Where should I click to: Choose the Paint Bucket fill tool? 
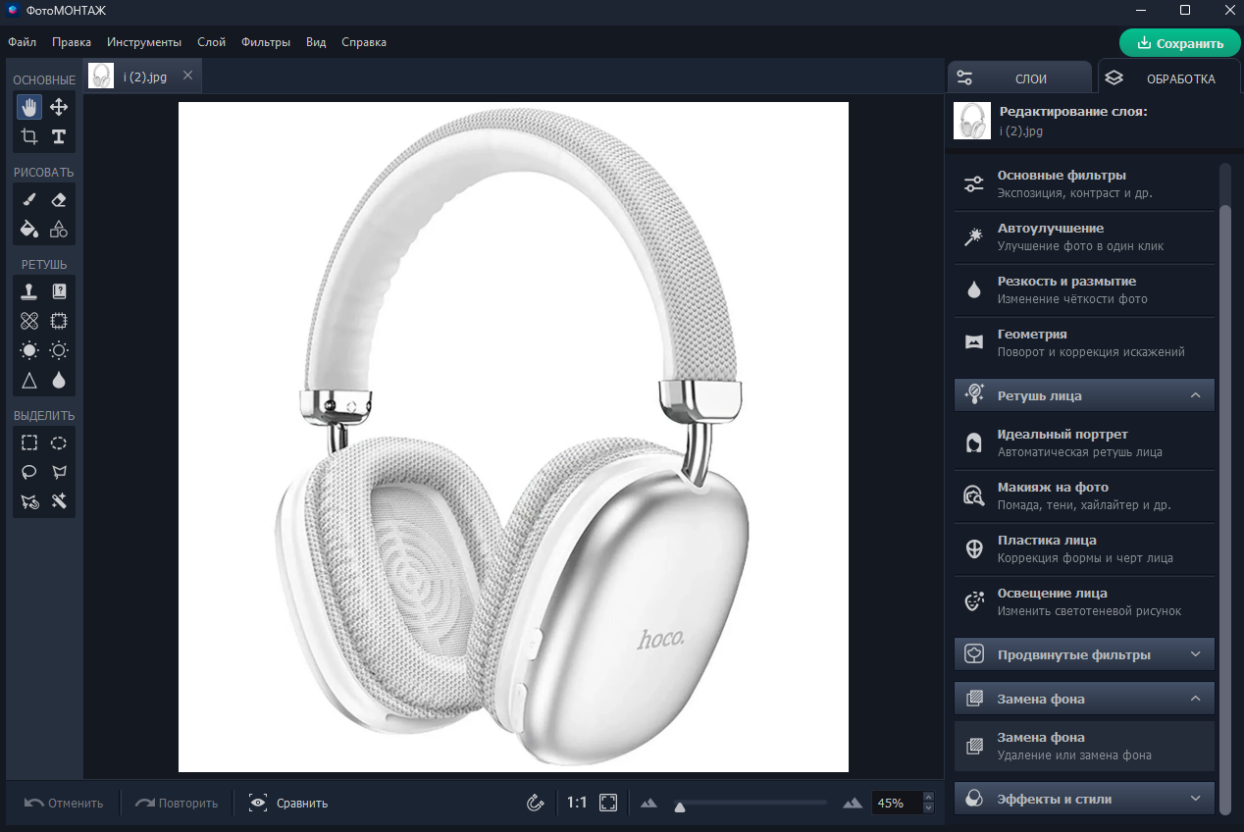click(29, 229)
